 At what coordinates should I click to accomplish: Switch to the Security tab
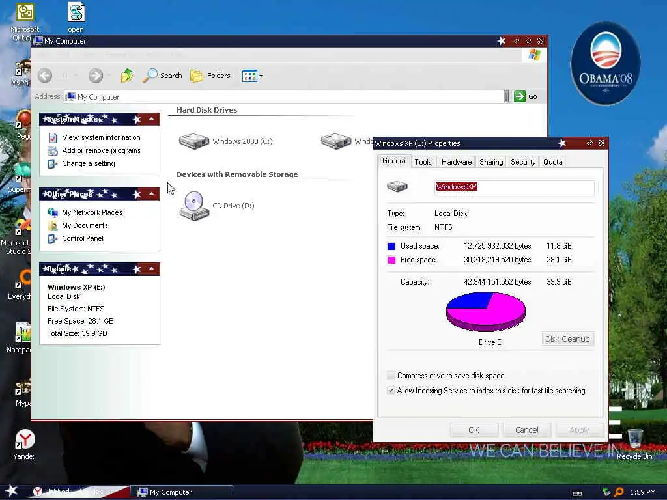(523, 162)
